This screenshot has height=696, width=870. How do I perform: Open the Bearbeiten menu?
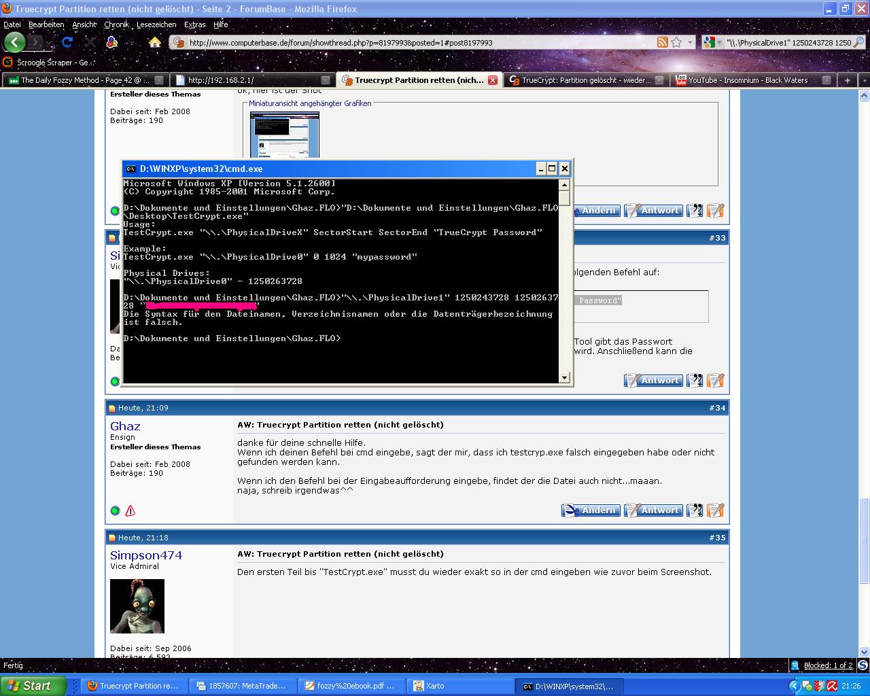pyautogui.click(x=46, y=24)
